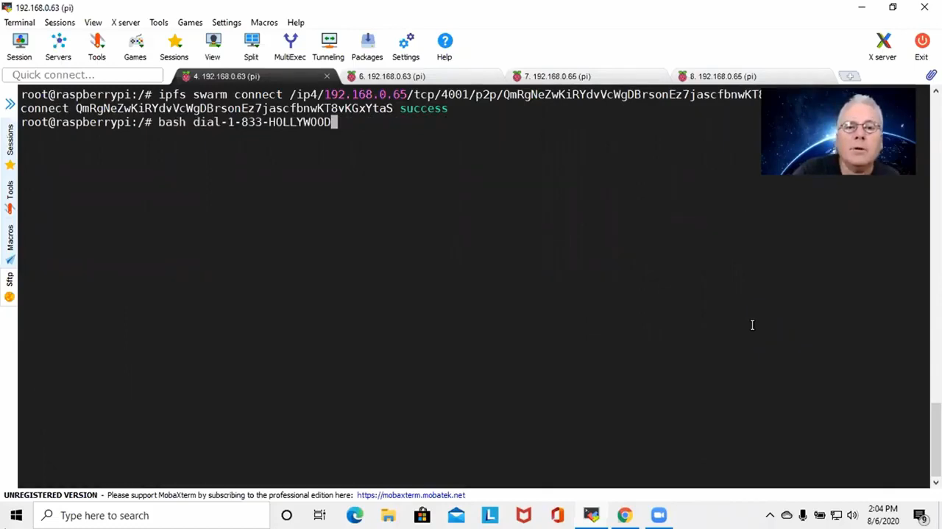Click the Quick connect input field
Screen dimensions: 942x529
(x=82, y=75)
